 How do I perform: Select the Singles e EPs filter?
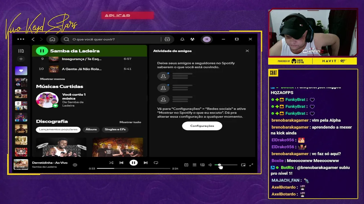click(x=115, y=129)
